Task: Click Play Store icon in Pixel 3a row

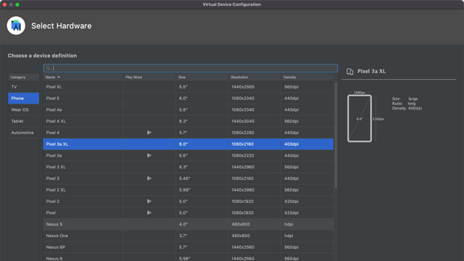Action: pos(149,155)
